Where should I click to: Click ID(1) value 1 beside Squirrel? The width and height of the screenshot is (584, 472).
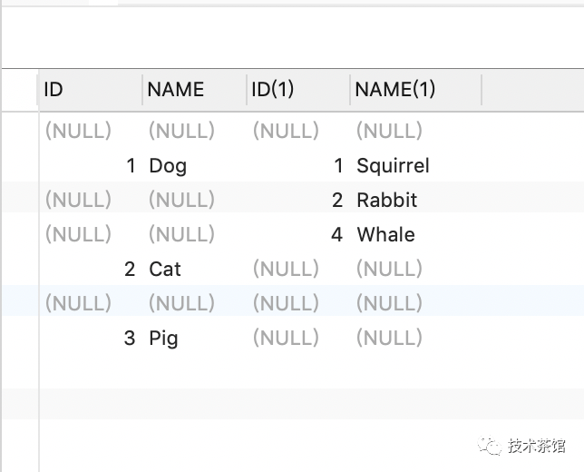coord(338,165)
